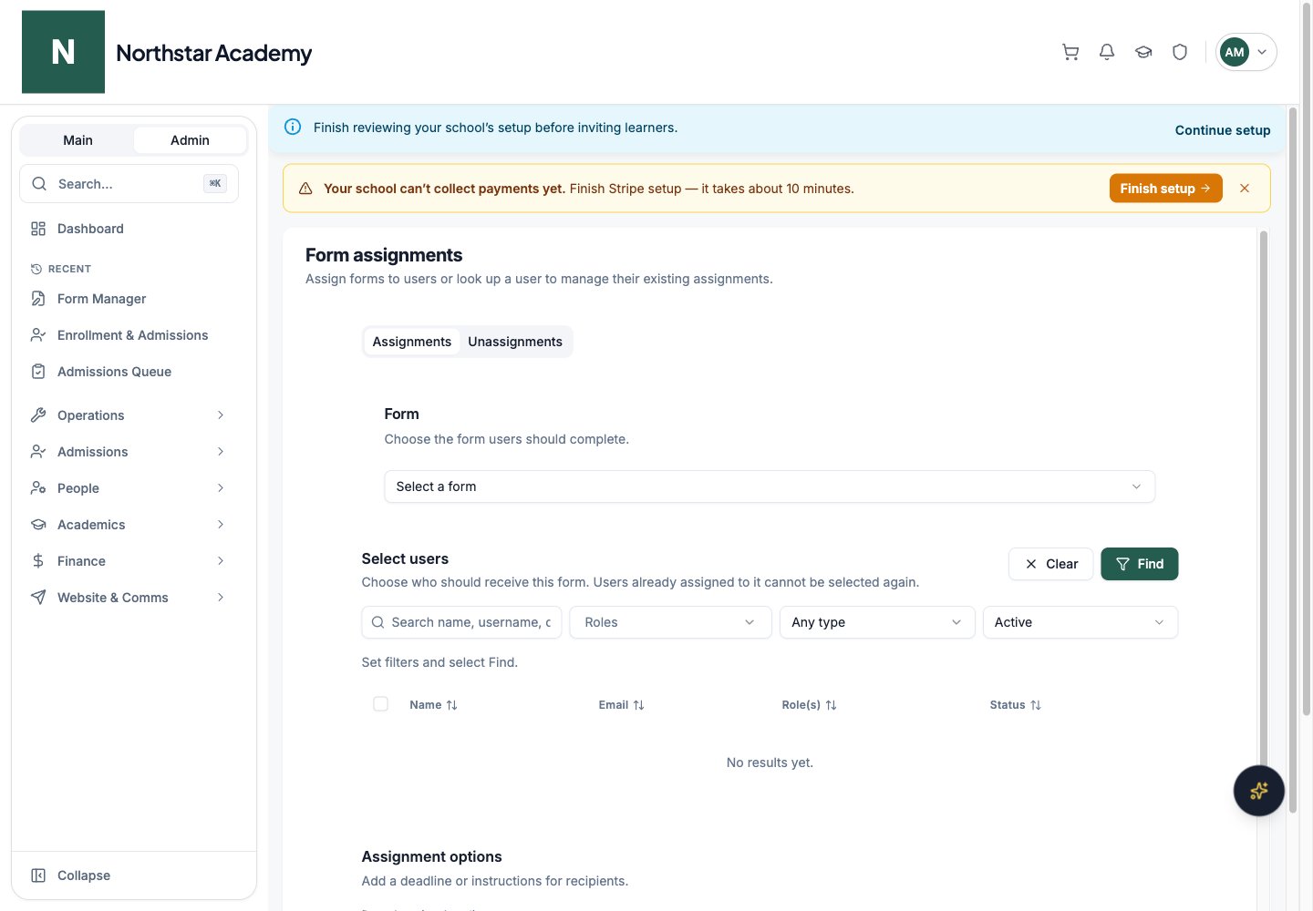Sort the table by Role(s) column
The height and width of the screenshot is (911, 1313).
(809, 705)
